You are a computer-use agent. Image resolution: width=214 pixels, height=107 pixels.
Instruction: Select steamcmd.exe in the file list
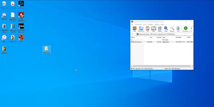(x=137, y=42)
